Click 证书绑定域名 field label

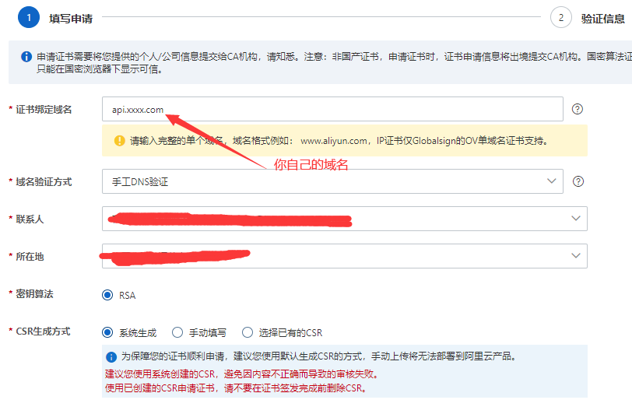[44, 110]
